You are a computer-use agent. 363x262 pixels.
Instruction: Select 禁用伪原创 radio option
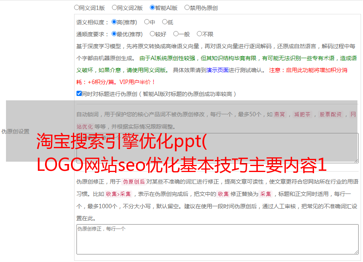coord(187,8)
